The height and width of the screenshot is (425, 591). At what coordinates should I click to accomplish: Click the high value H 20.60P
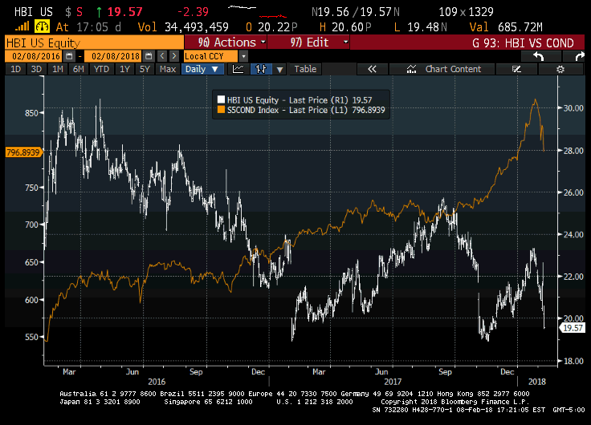(x=345, y=27)
